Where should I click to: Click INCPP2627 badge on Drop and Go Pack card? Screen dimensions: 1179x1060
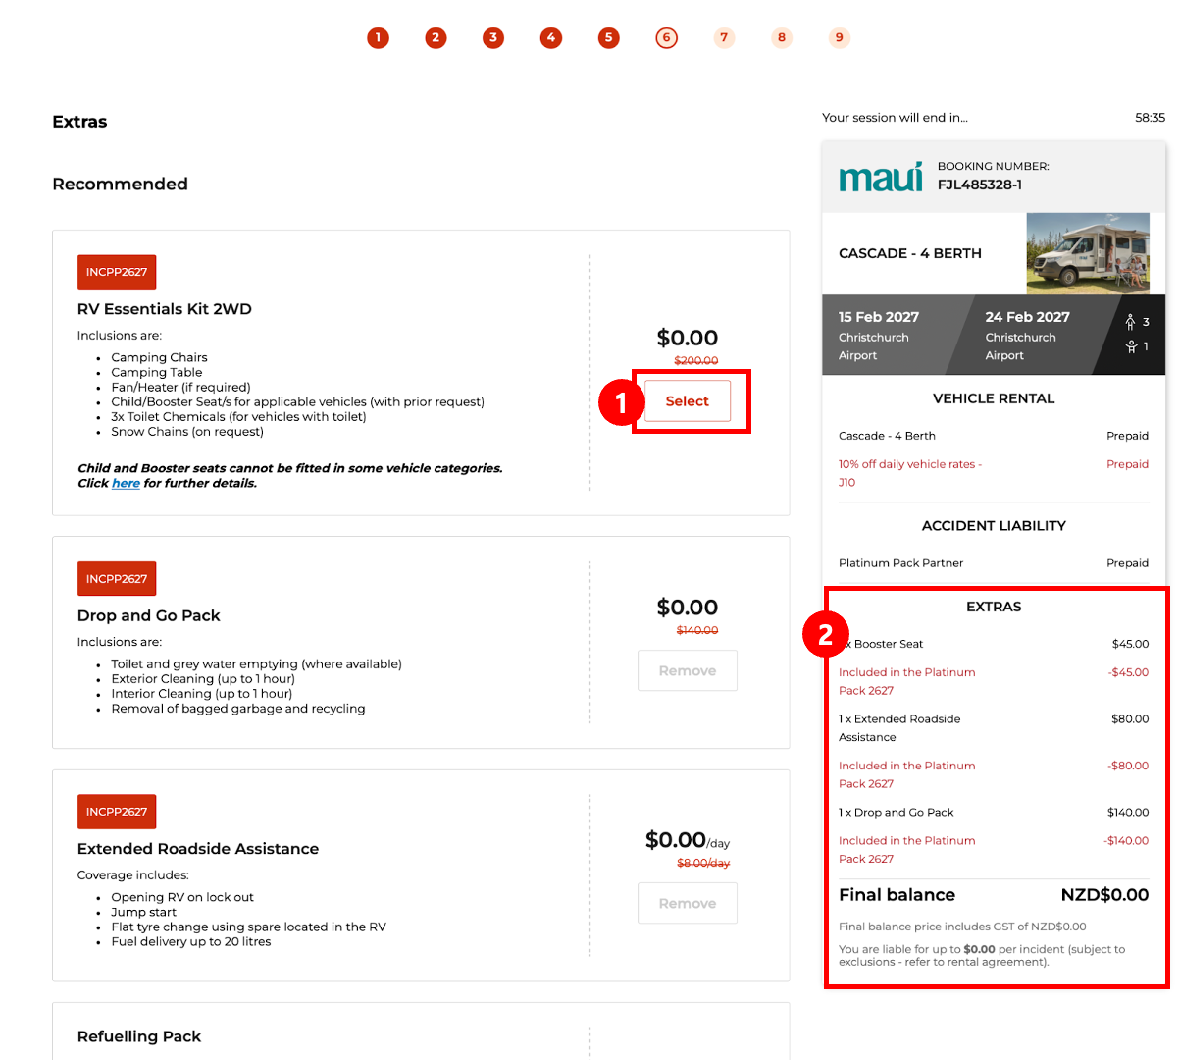click(x=117, y=579)
